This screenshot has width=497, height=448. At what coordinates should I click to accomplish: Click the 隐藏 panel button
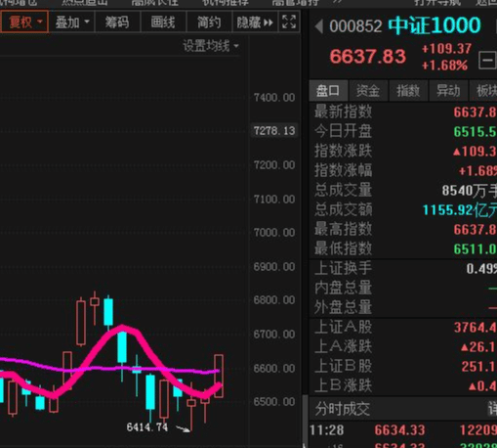point(255,22)
